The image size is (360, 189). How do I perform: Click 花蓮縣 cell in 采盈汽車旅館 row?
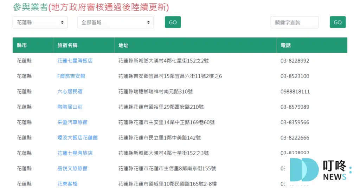click(x=24, y=122)
